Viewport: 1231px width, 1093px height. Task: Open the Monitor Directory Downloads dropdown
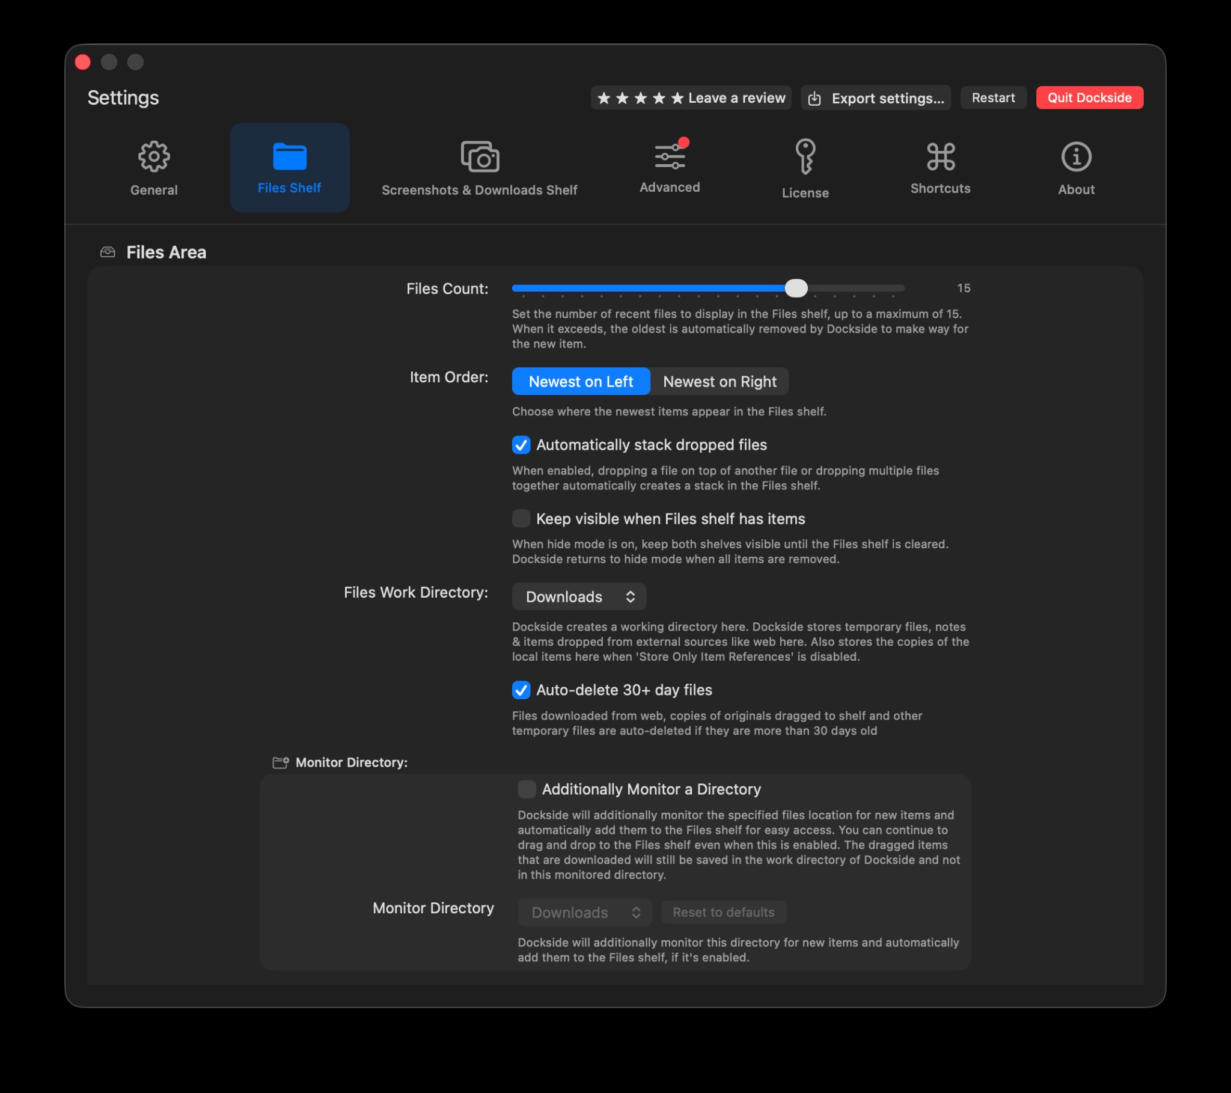point(584,912)
